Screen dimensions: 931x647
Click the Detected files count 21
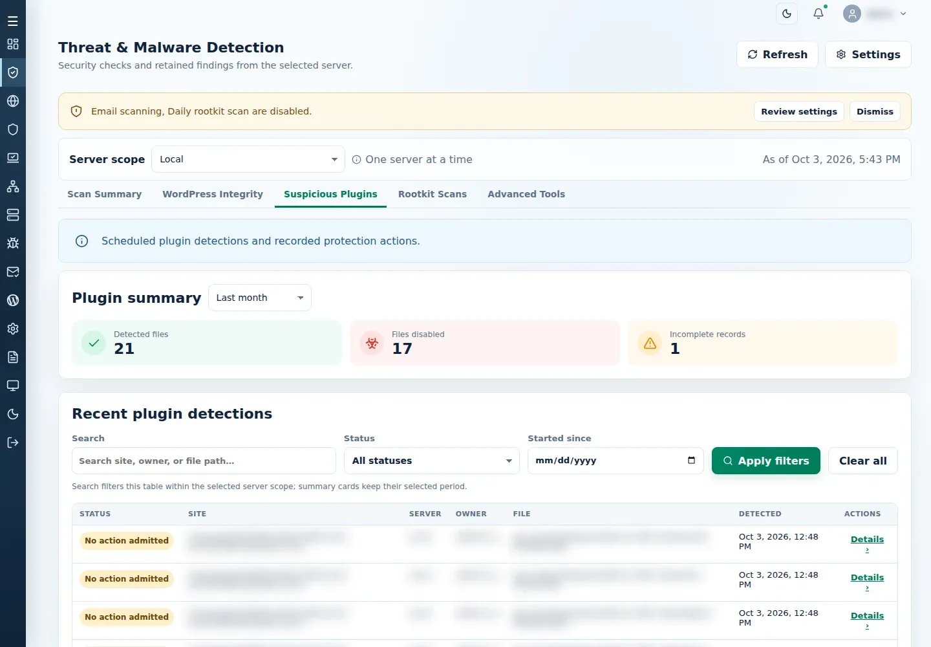tap(124, 349)
